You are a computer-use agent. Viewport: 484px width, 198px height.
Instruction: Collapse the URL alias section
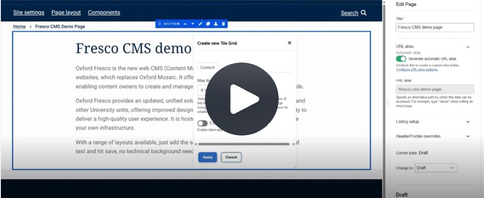467,47
